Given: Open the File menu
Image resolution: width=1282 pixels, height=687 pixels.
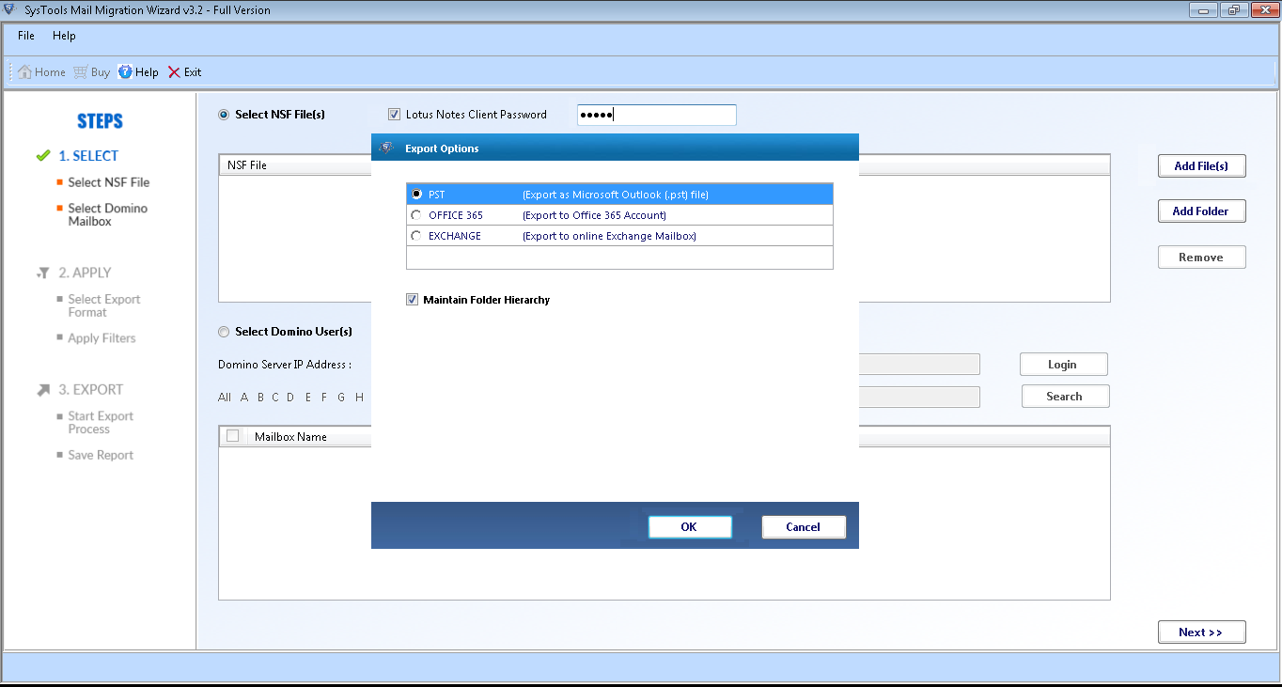Looking at the screenshot, I should tap(24, 36).
